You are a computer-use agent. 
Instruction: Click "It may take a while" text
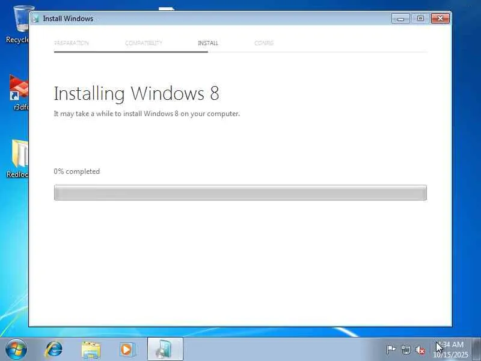pyautogui.click(x=147, y=114)
